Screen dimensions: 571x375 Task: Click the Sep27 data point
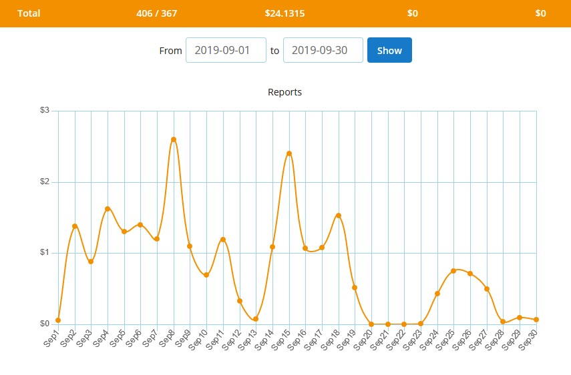coord(487,289)
